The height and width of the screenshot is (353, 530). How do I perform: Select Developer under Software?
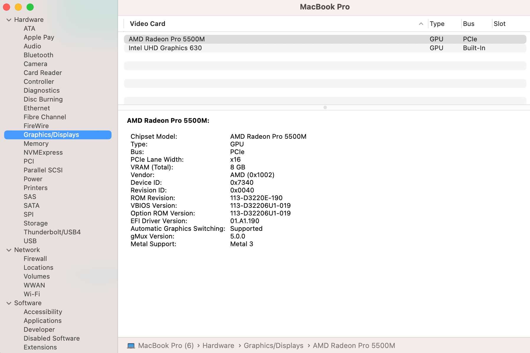pyautogui.click(x=39, y=330)
